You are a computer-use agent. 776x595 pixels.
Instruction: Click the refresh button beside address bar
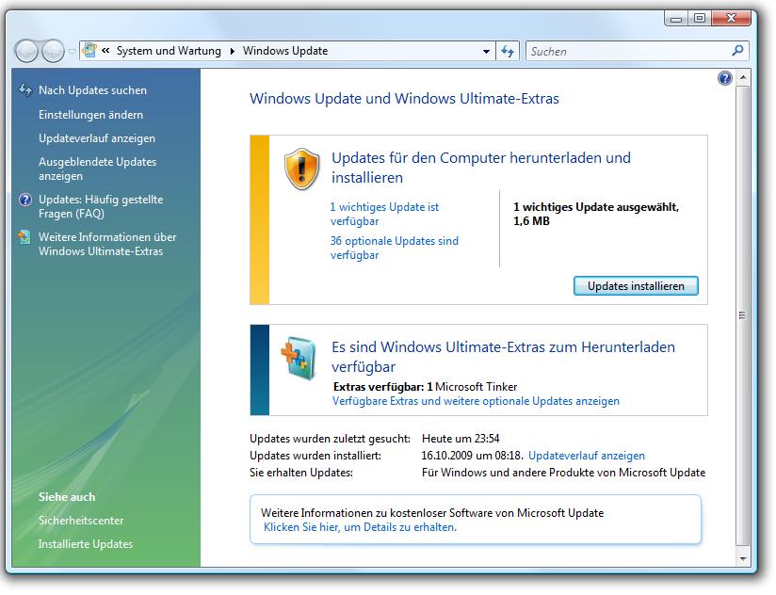508,51
